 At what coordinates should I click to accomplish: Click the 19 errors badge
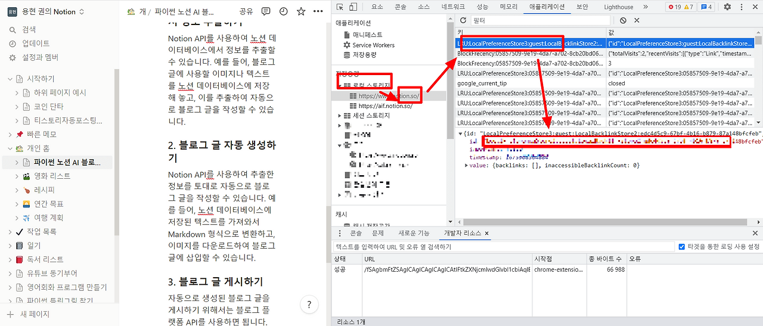click(x=675, y=7)
